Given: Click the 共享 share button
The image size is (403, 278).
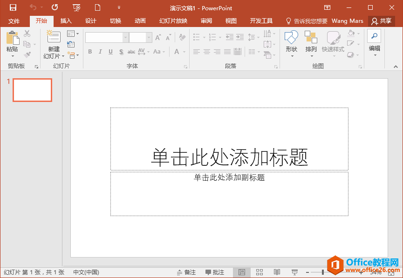Looking at the screenshot, I should 382,21.
